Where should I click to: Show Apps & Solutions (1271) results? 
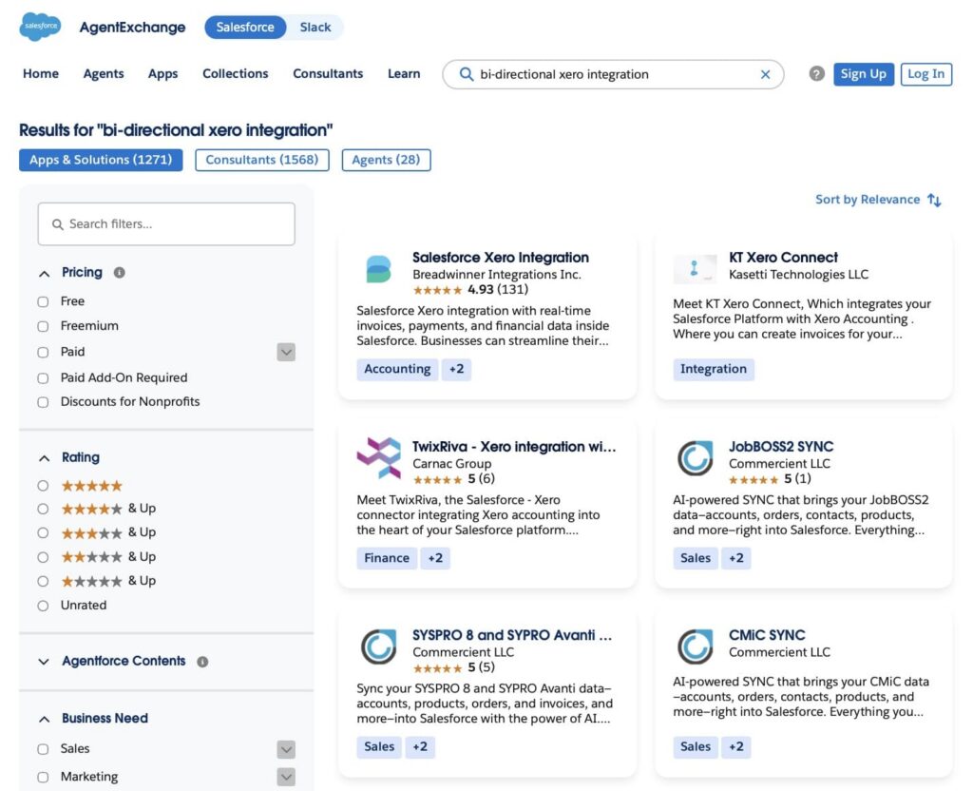click(101, 160)
